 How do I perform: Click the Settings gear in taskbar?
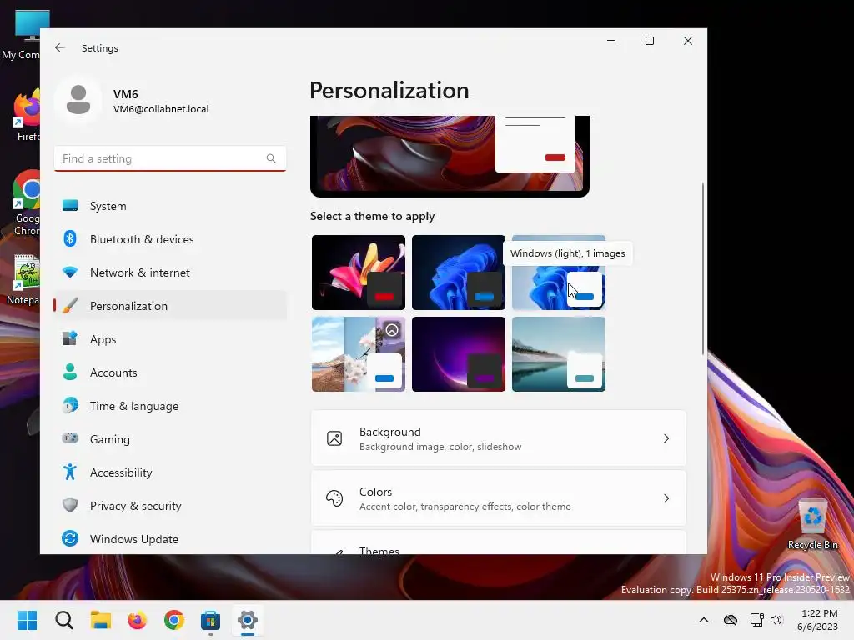click(247, 620)
